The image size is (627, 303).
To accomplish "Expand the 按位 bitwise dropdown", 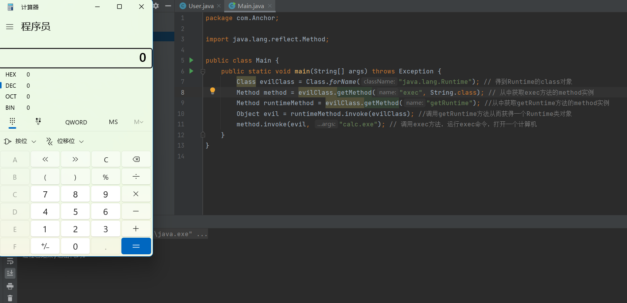I will click(20, 141).
